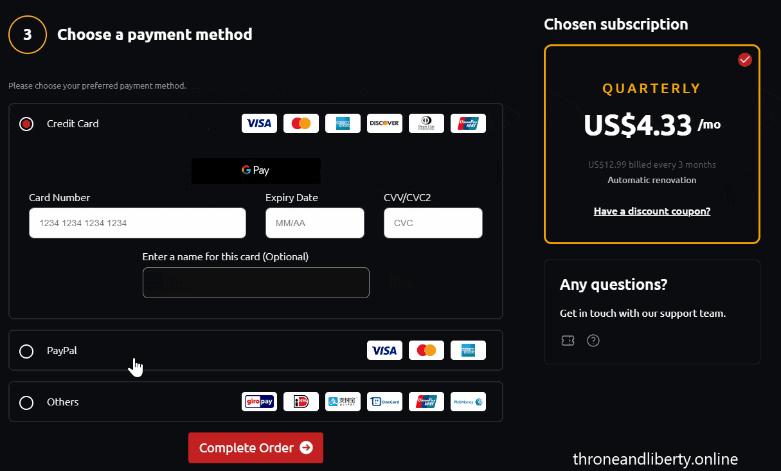Click the optional card name field
Screen dimensions: 781x471
(256, 283)
